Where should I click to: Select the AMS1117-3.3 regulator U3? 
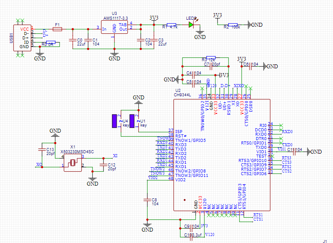point(114,29)
